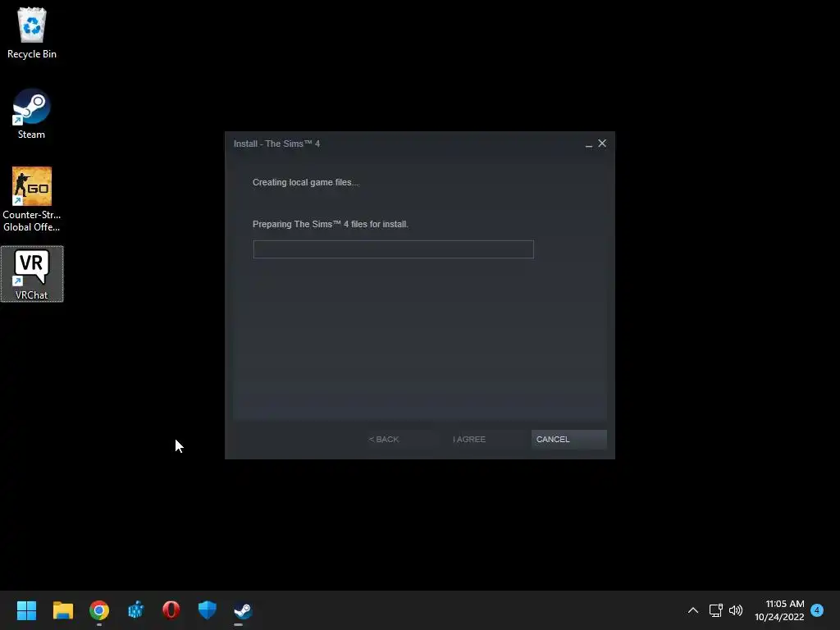Minimize the Install - The Sims 4 dialog
Viewport: 840px width, 630px height.
(x=589, y=144)
